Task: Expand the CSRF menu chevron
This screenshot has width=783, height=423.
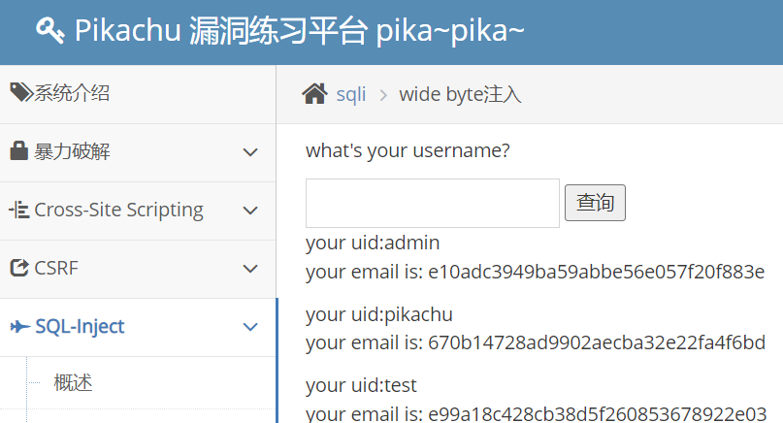Action: point(250,269)
